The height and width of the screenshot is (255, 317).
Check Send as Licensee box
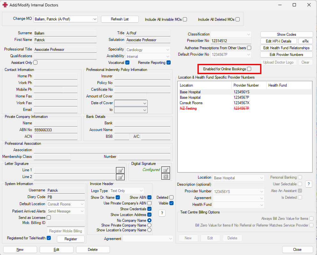(x=49, y=218)
